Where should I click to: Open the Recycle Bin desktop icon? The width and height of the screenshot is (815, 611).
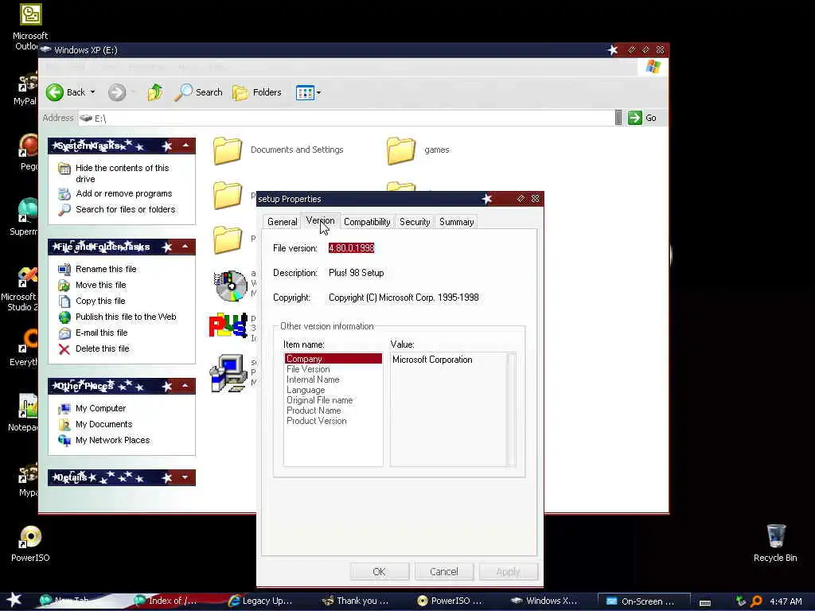775,543
